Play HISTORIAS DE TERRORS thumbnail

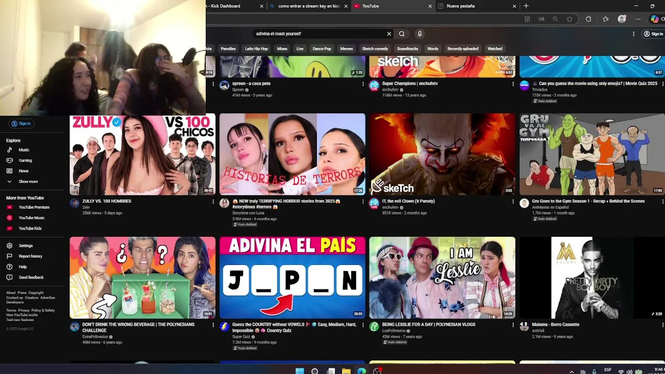[x=292, y=154]
